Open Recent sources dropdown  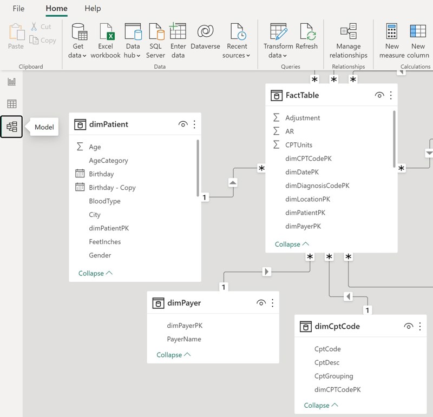(x=237, y=41)
